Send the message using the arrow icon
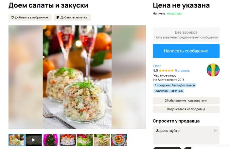 [215, 130]
